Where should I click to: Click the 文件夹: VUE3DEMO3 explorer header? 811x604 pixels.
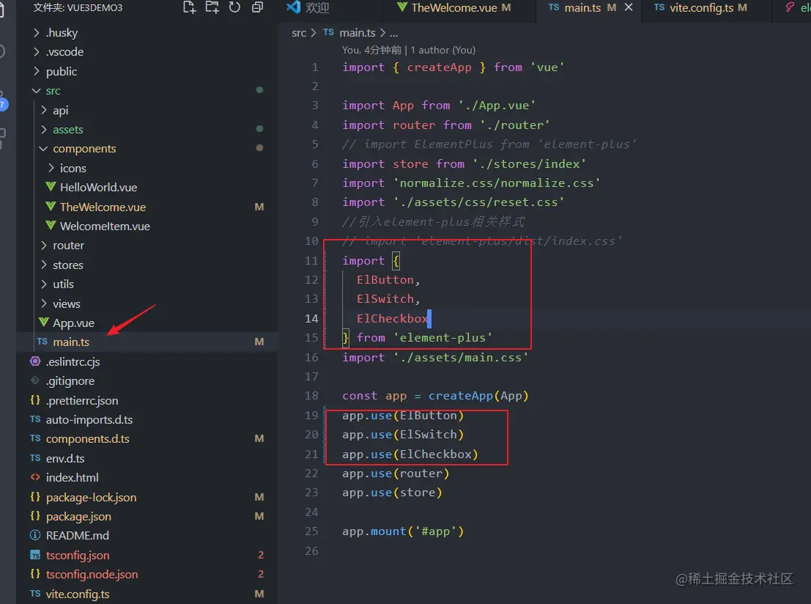[78, 8]
